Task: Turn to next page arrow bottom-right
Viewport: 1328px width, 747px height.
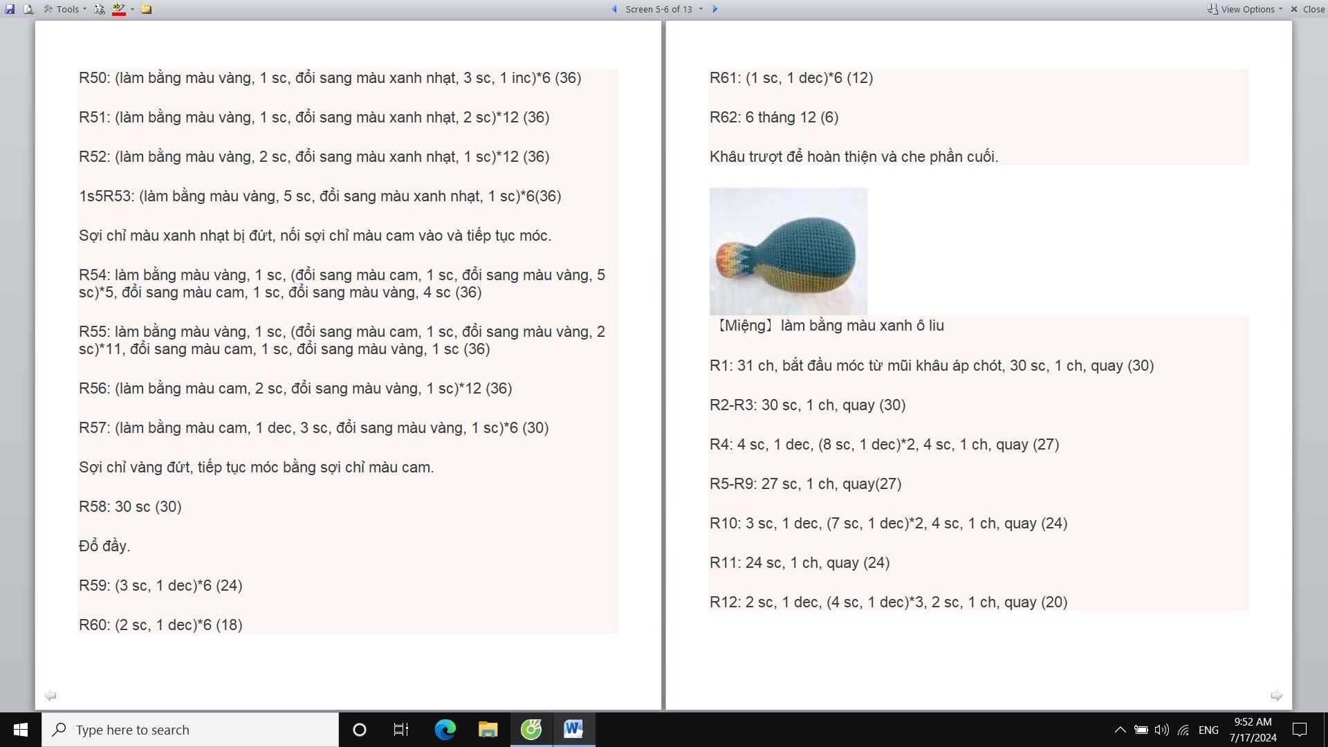Action: coord(1277,695)
